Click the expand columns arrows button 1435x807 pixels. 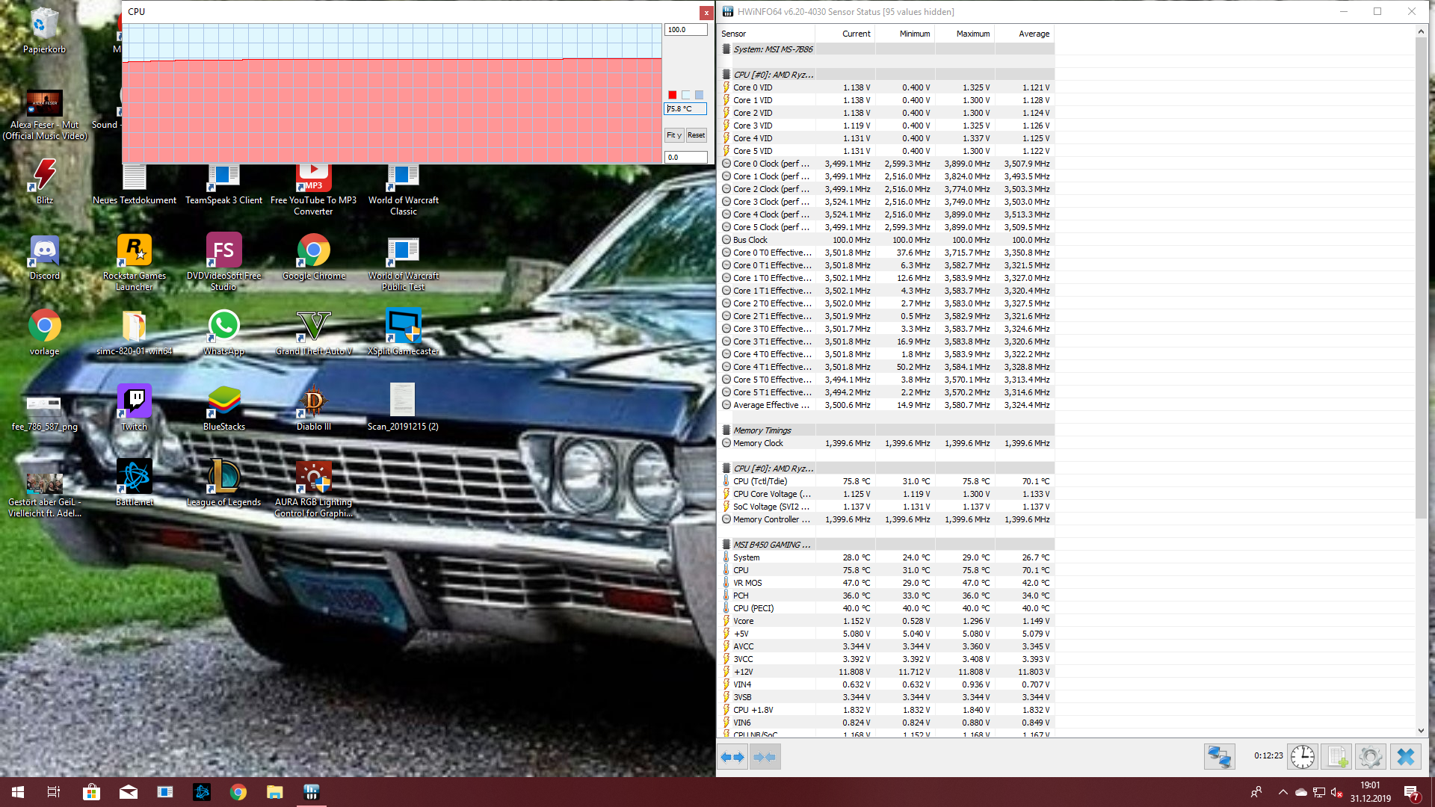click(732, 757)
